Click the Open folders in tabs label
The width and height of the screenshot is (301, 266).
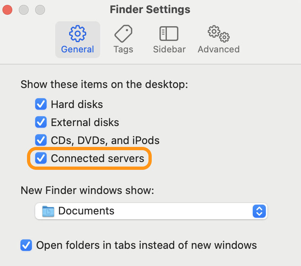tap(146, 245)
